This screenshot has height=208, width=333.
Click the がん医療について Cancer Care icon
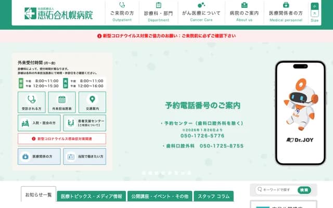coord(201,5)
